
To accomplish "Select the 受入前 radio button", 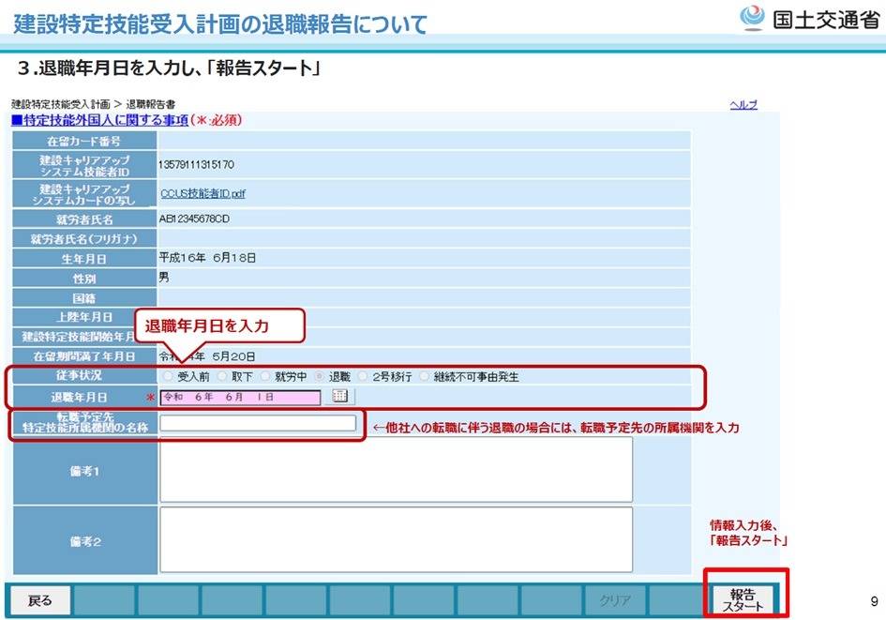I will click(x=169, y=376).
